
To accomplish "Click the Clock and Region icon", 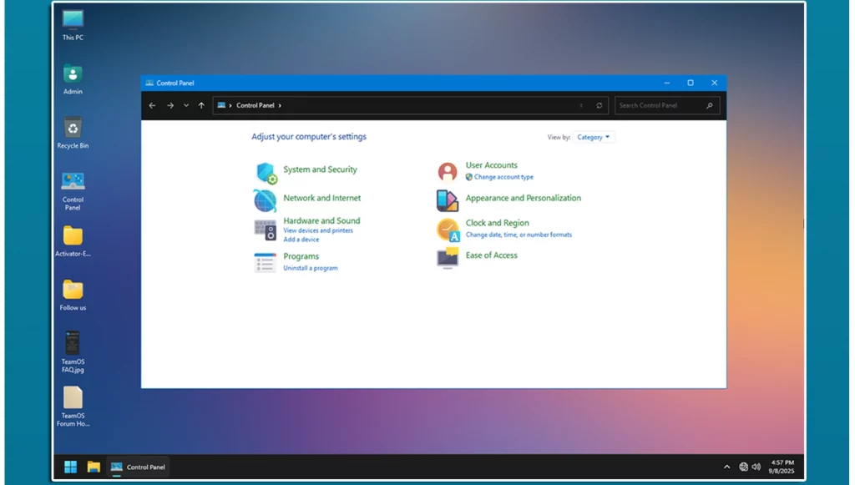I will pyautogui.click(x=448, y=230).
